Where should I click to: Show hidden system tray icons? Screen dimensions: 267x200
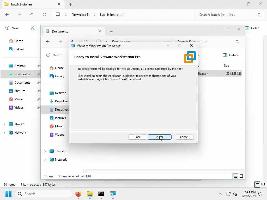coord(220,194)
